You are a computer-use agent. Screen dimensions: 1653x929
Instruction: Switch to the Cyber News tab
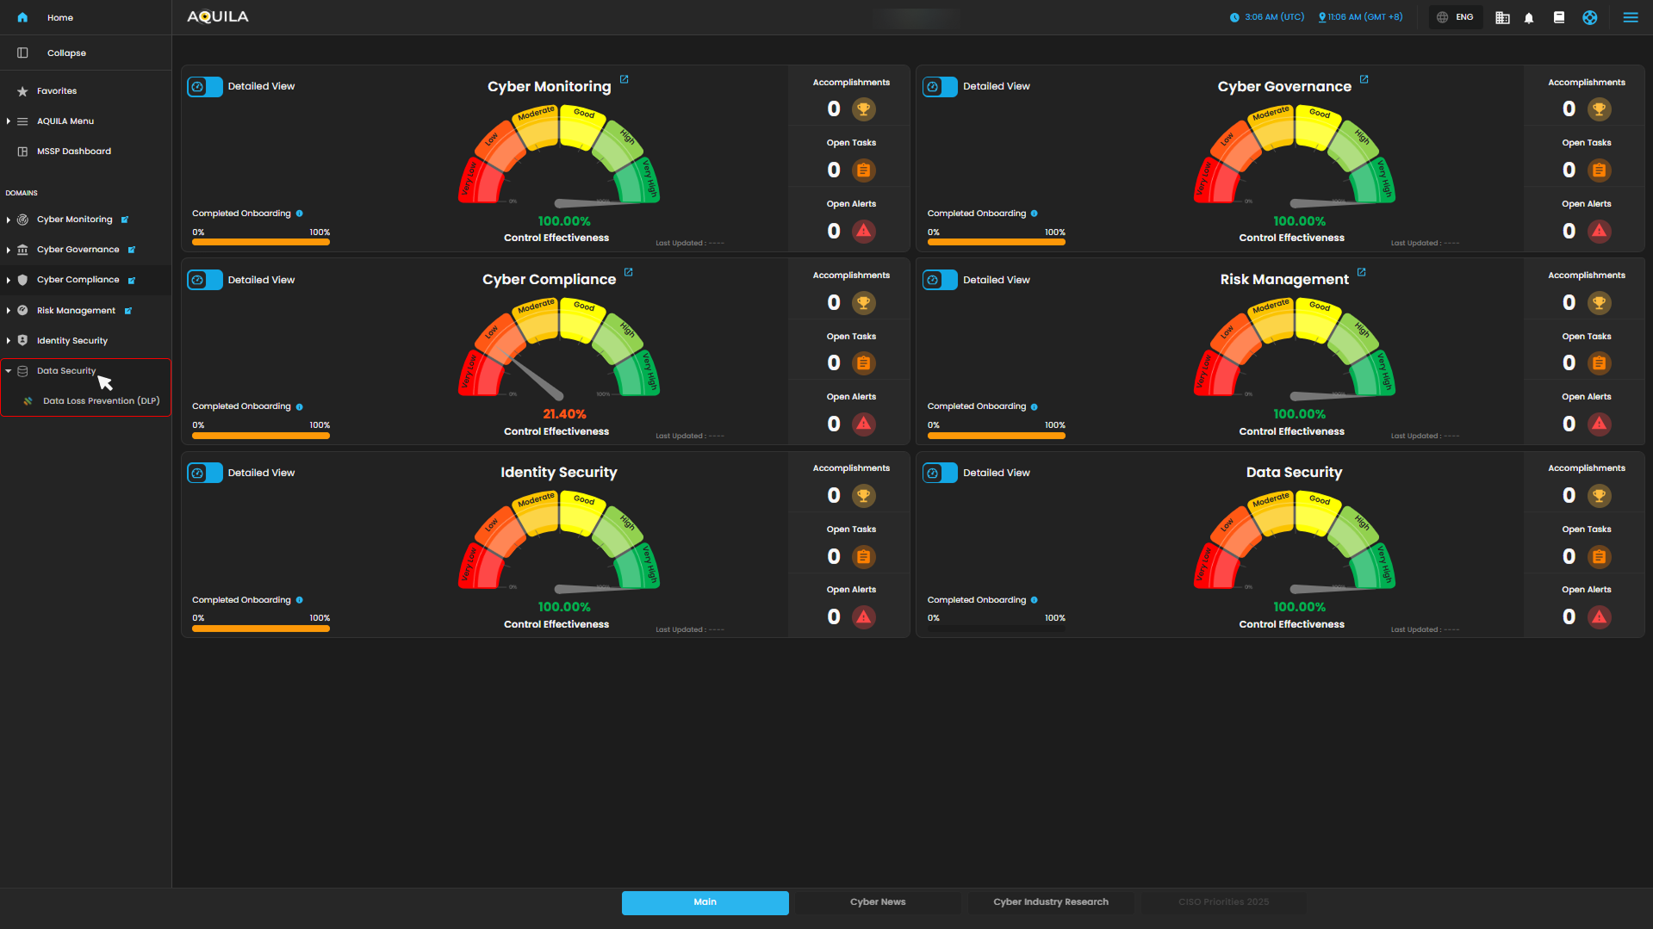(x=877, y=902)
